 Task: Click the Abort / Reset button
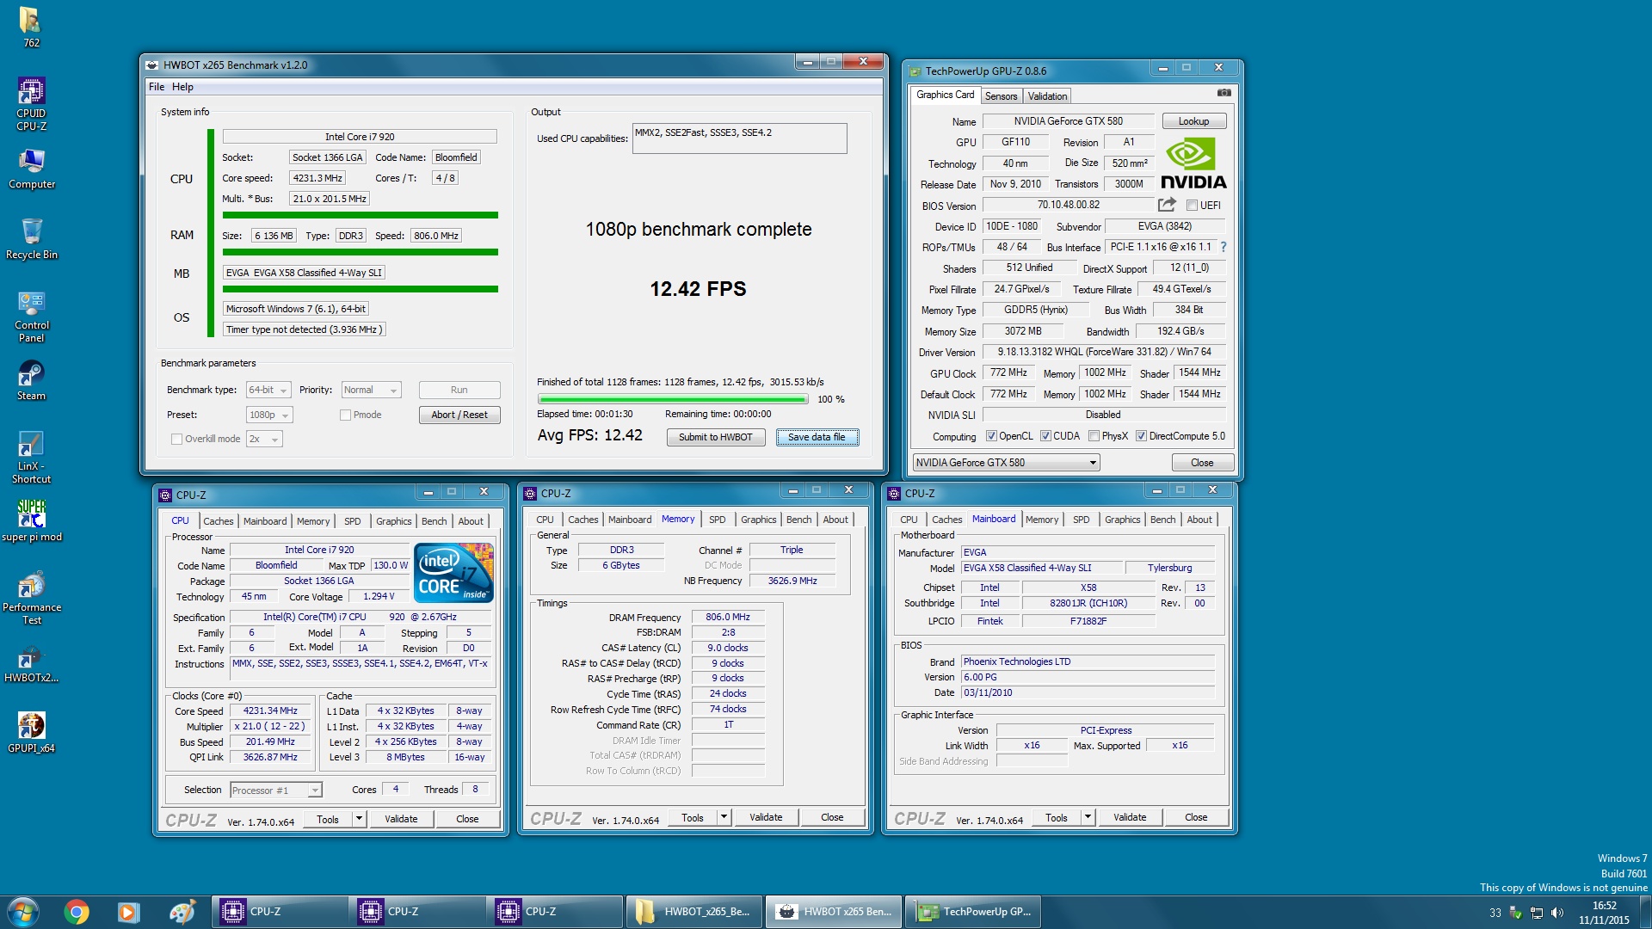tap(459, 415)
